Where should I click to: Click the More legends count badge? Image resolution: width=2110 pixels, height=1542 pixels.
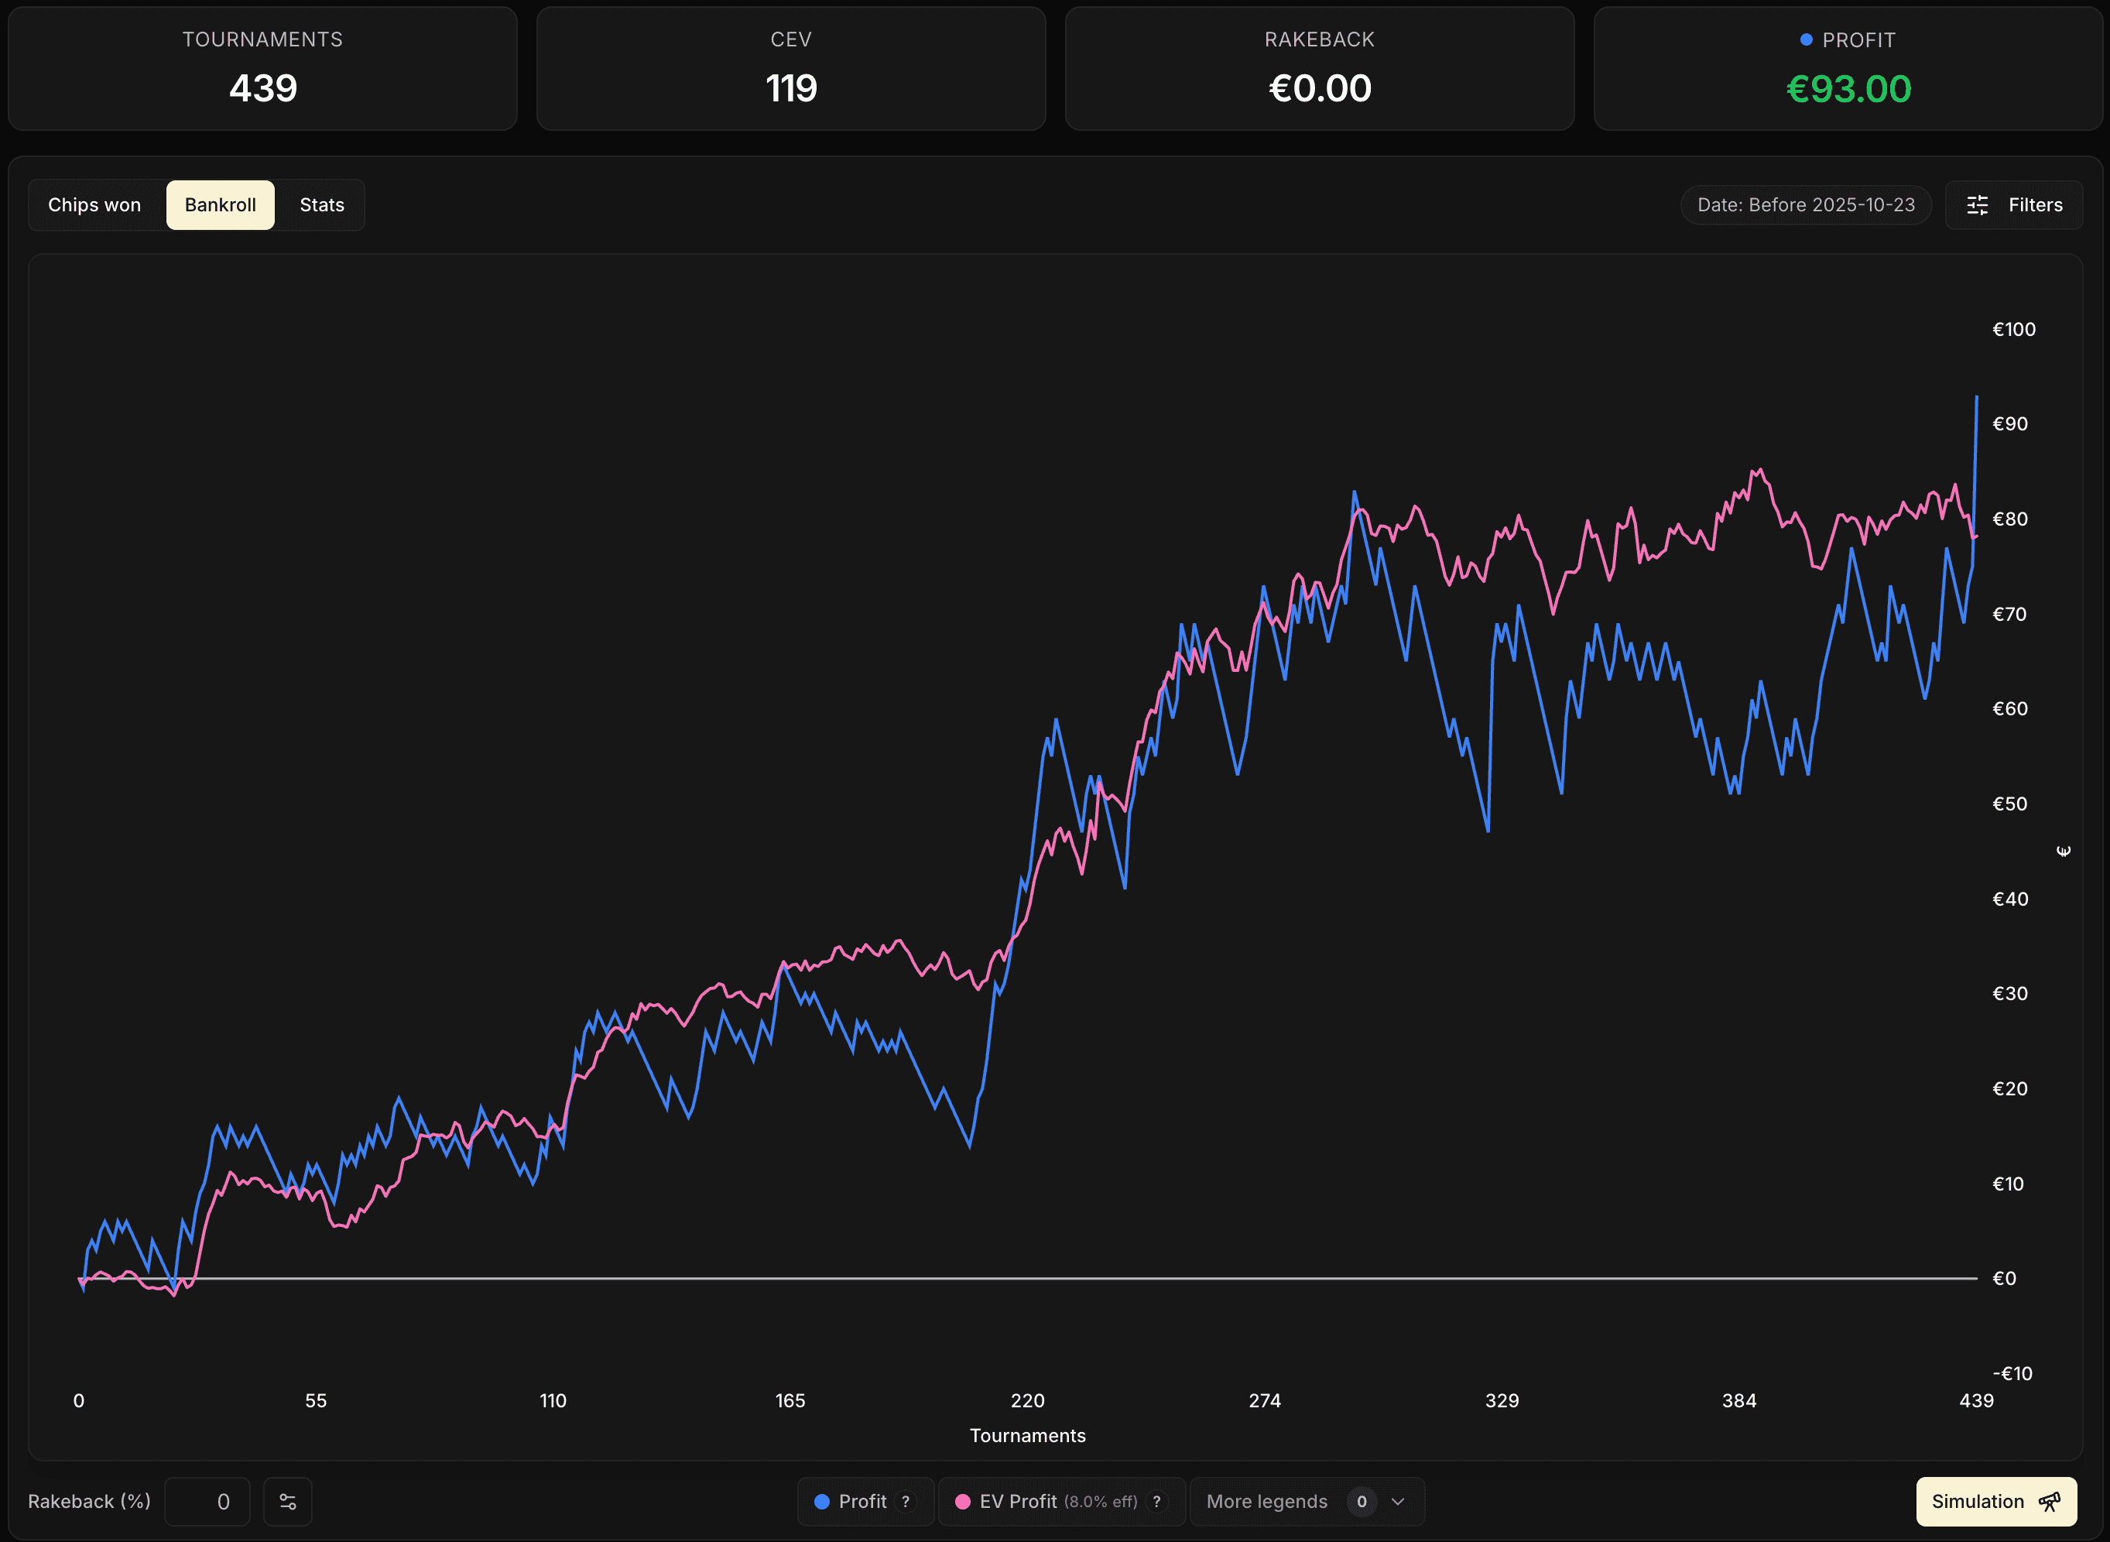point(1361,1502)
